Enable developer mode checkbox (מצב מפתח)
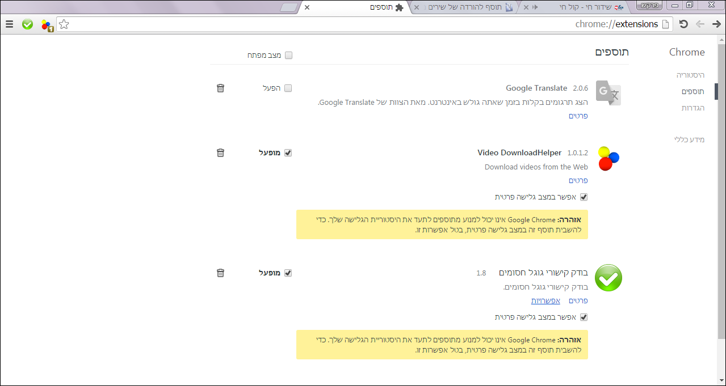The width and height of the screenshot is (726, 386). (x=288, y=56)
